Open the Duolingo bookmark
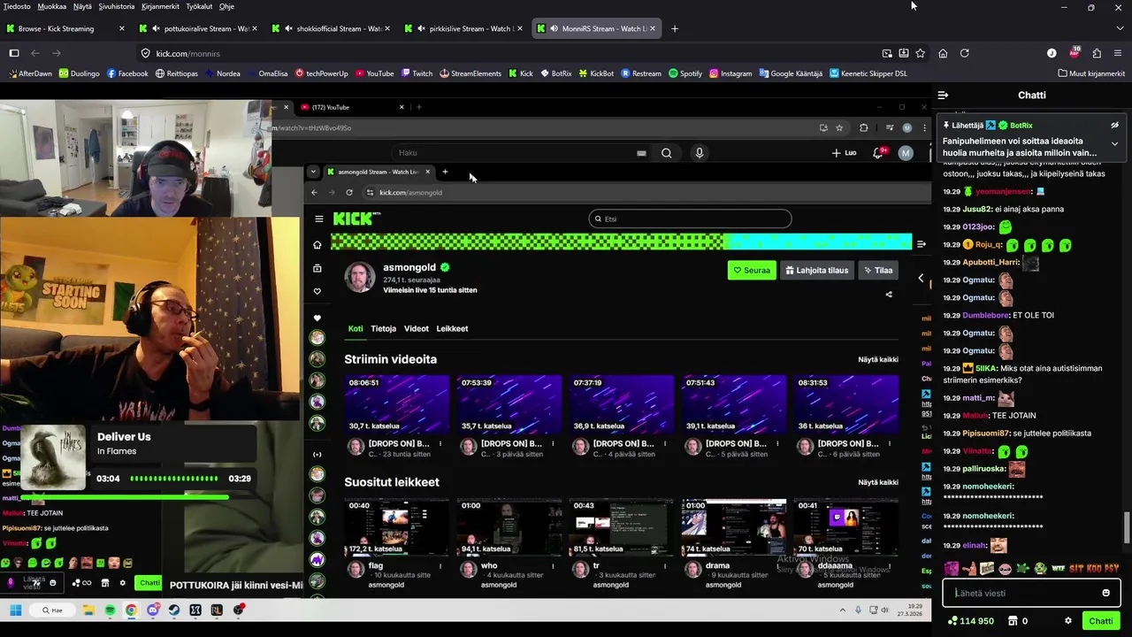 click(80, 73)
